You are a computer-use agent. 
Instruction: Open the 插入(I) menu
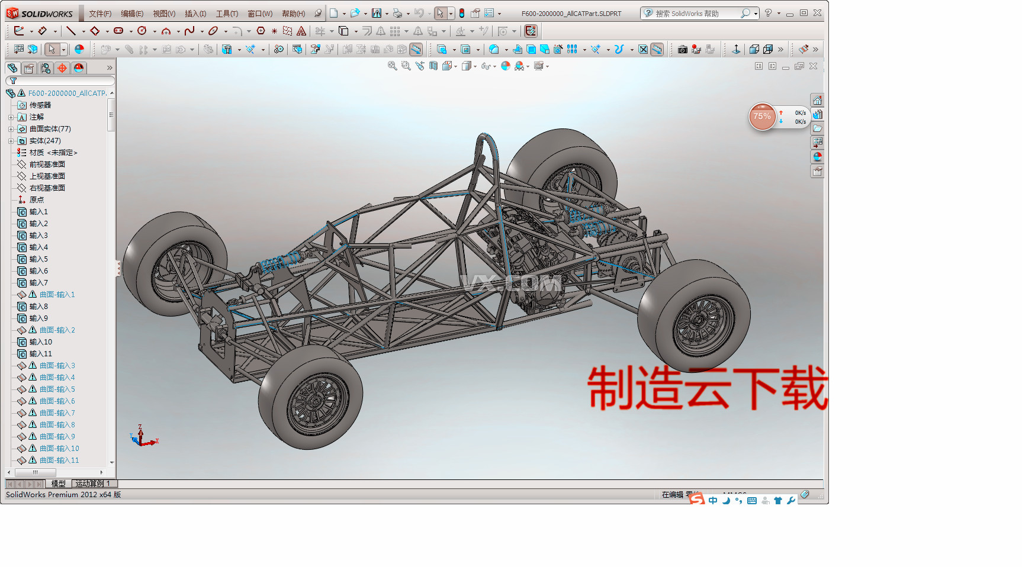[x=195, y=12]
